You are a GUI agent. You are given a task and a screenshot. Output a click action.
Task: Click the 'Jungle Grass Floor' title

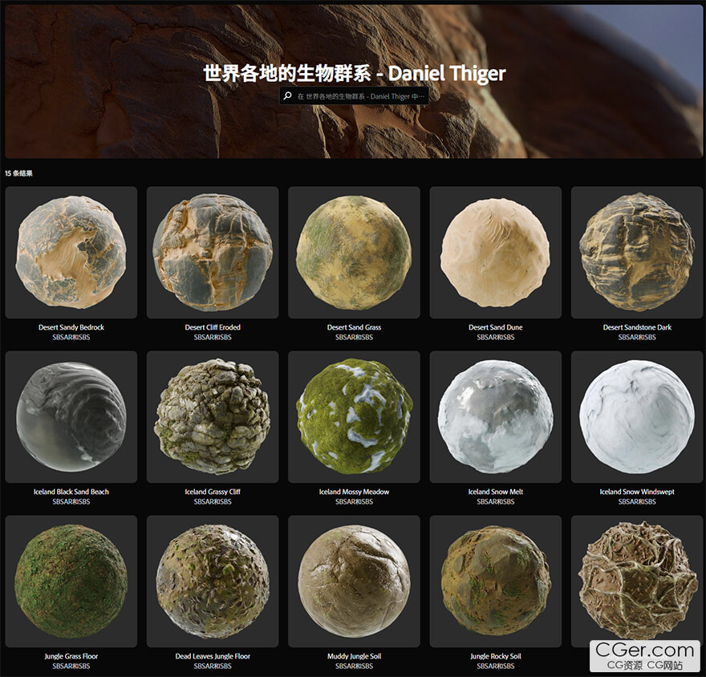coord(71,656)
